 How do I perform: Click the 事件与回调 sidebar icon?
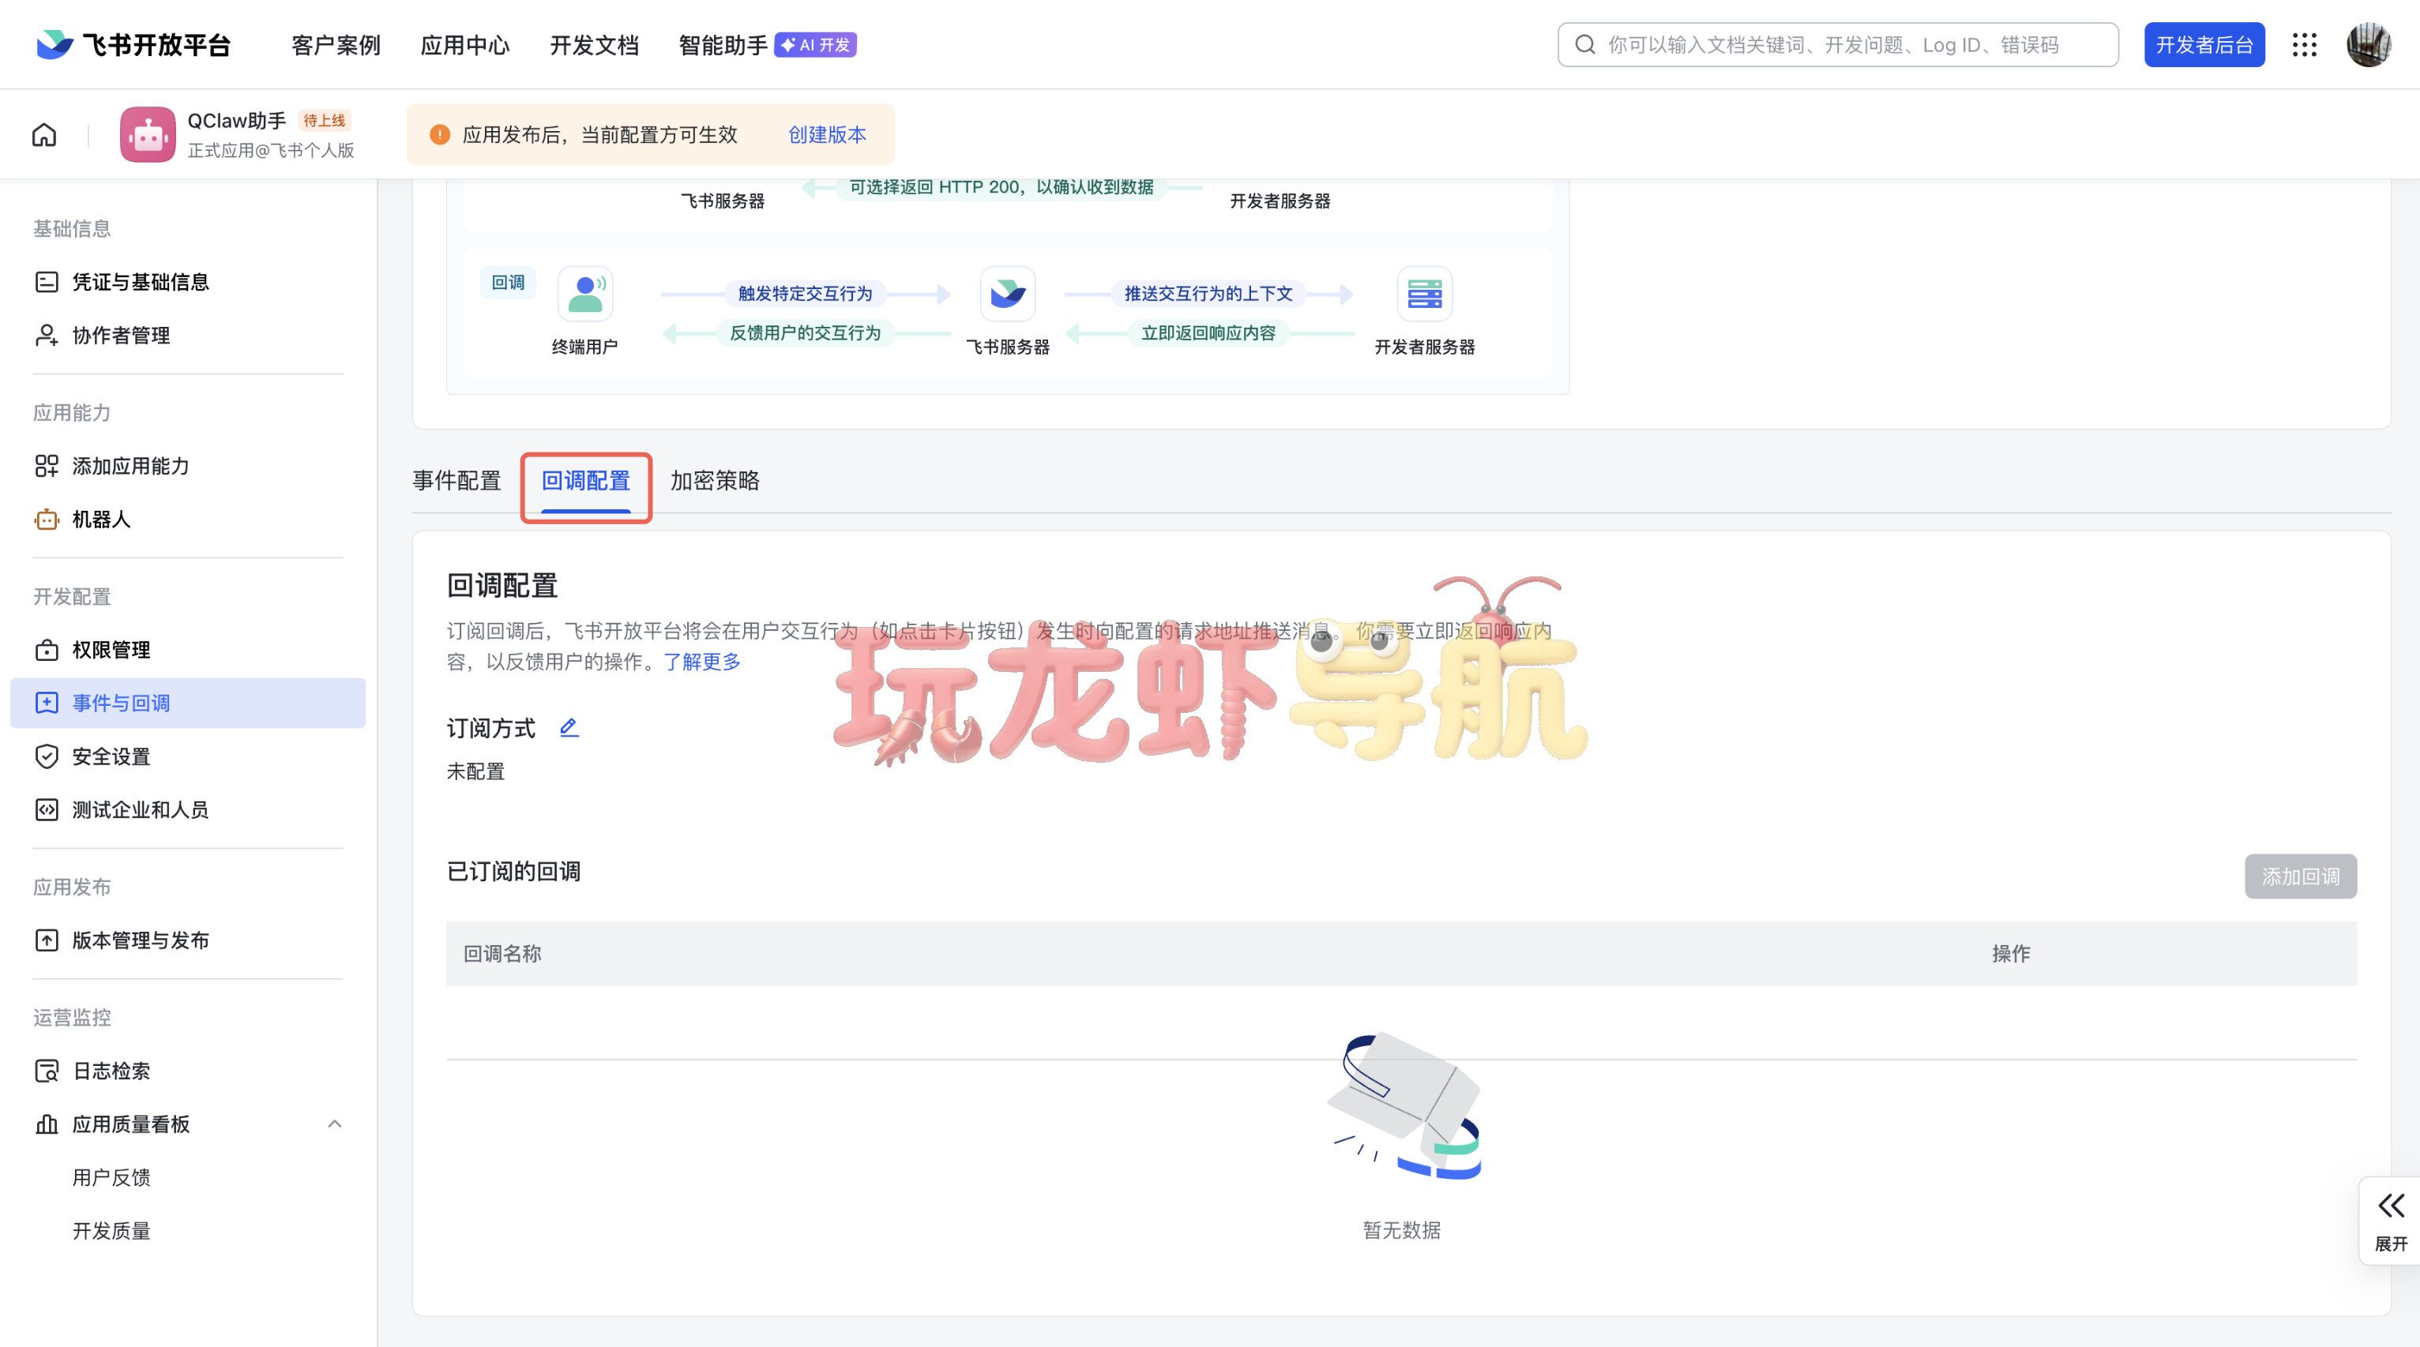(x=46, y=703)
